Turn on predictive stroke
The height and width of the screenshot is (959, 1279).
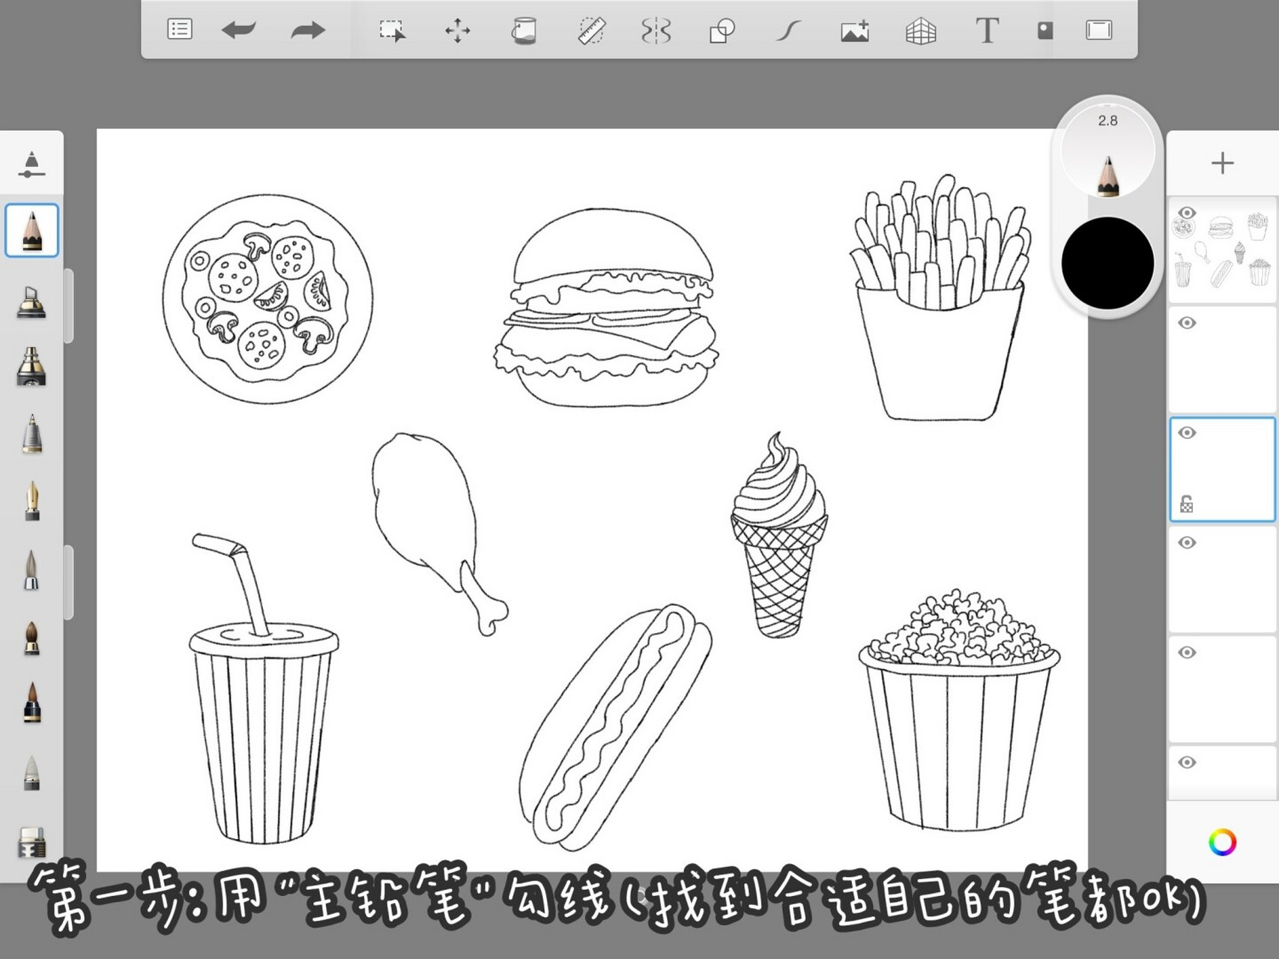[x=787, y=31]
